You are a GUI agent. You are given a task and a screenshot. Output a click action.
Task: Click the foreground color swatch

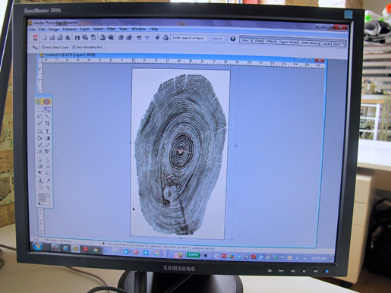42,197
